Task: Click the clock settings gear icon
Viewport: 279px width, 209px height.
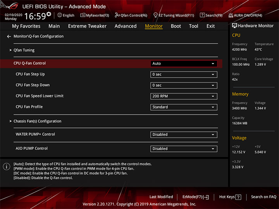Action: pyautogui.click(x=49, y=14)
